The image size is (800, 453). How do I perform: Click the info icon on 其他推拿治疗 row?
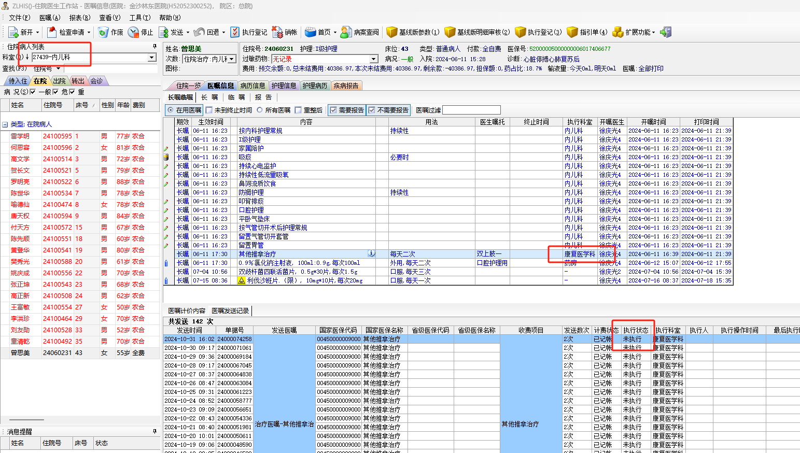(x=372, y=253)
